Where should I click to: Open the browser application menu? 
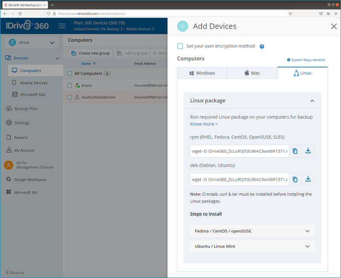point(336,14)
